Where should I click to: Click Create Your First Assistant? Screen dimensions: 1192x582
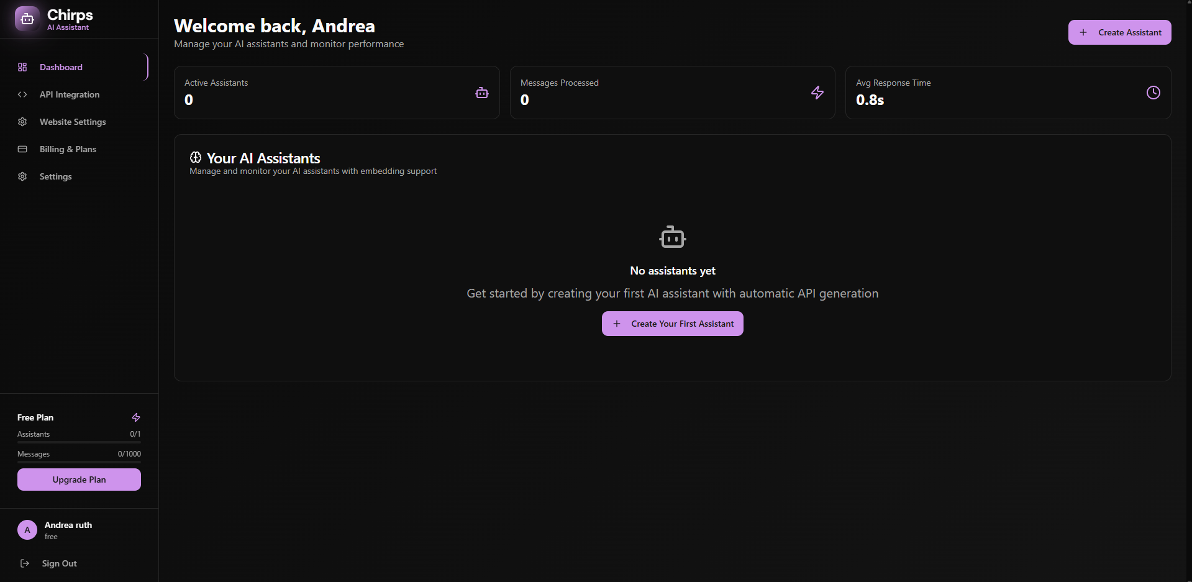click(672, 323)
